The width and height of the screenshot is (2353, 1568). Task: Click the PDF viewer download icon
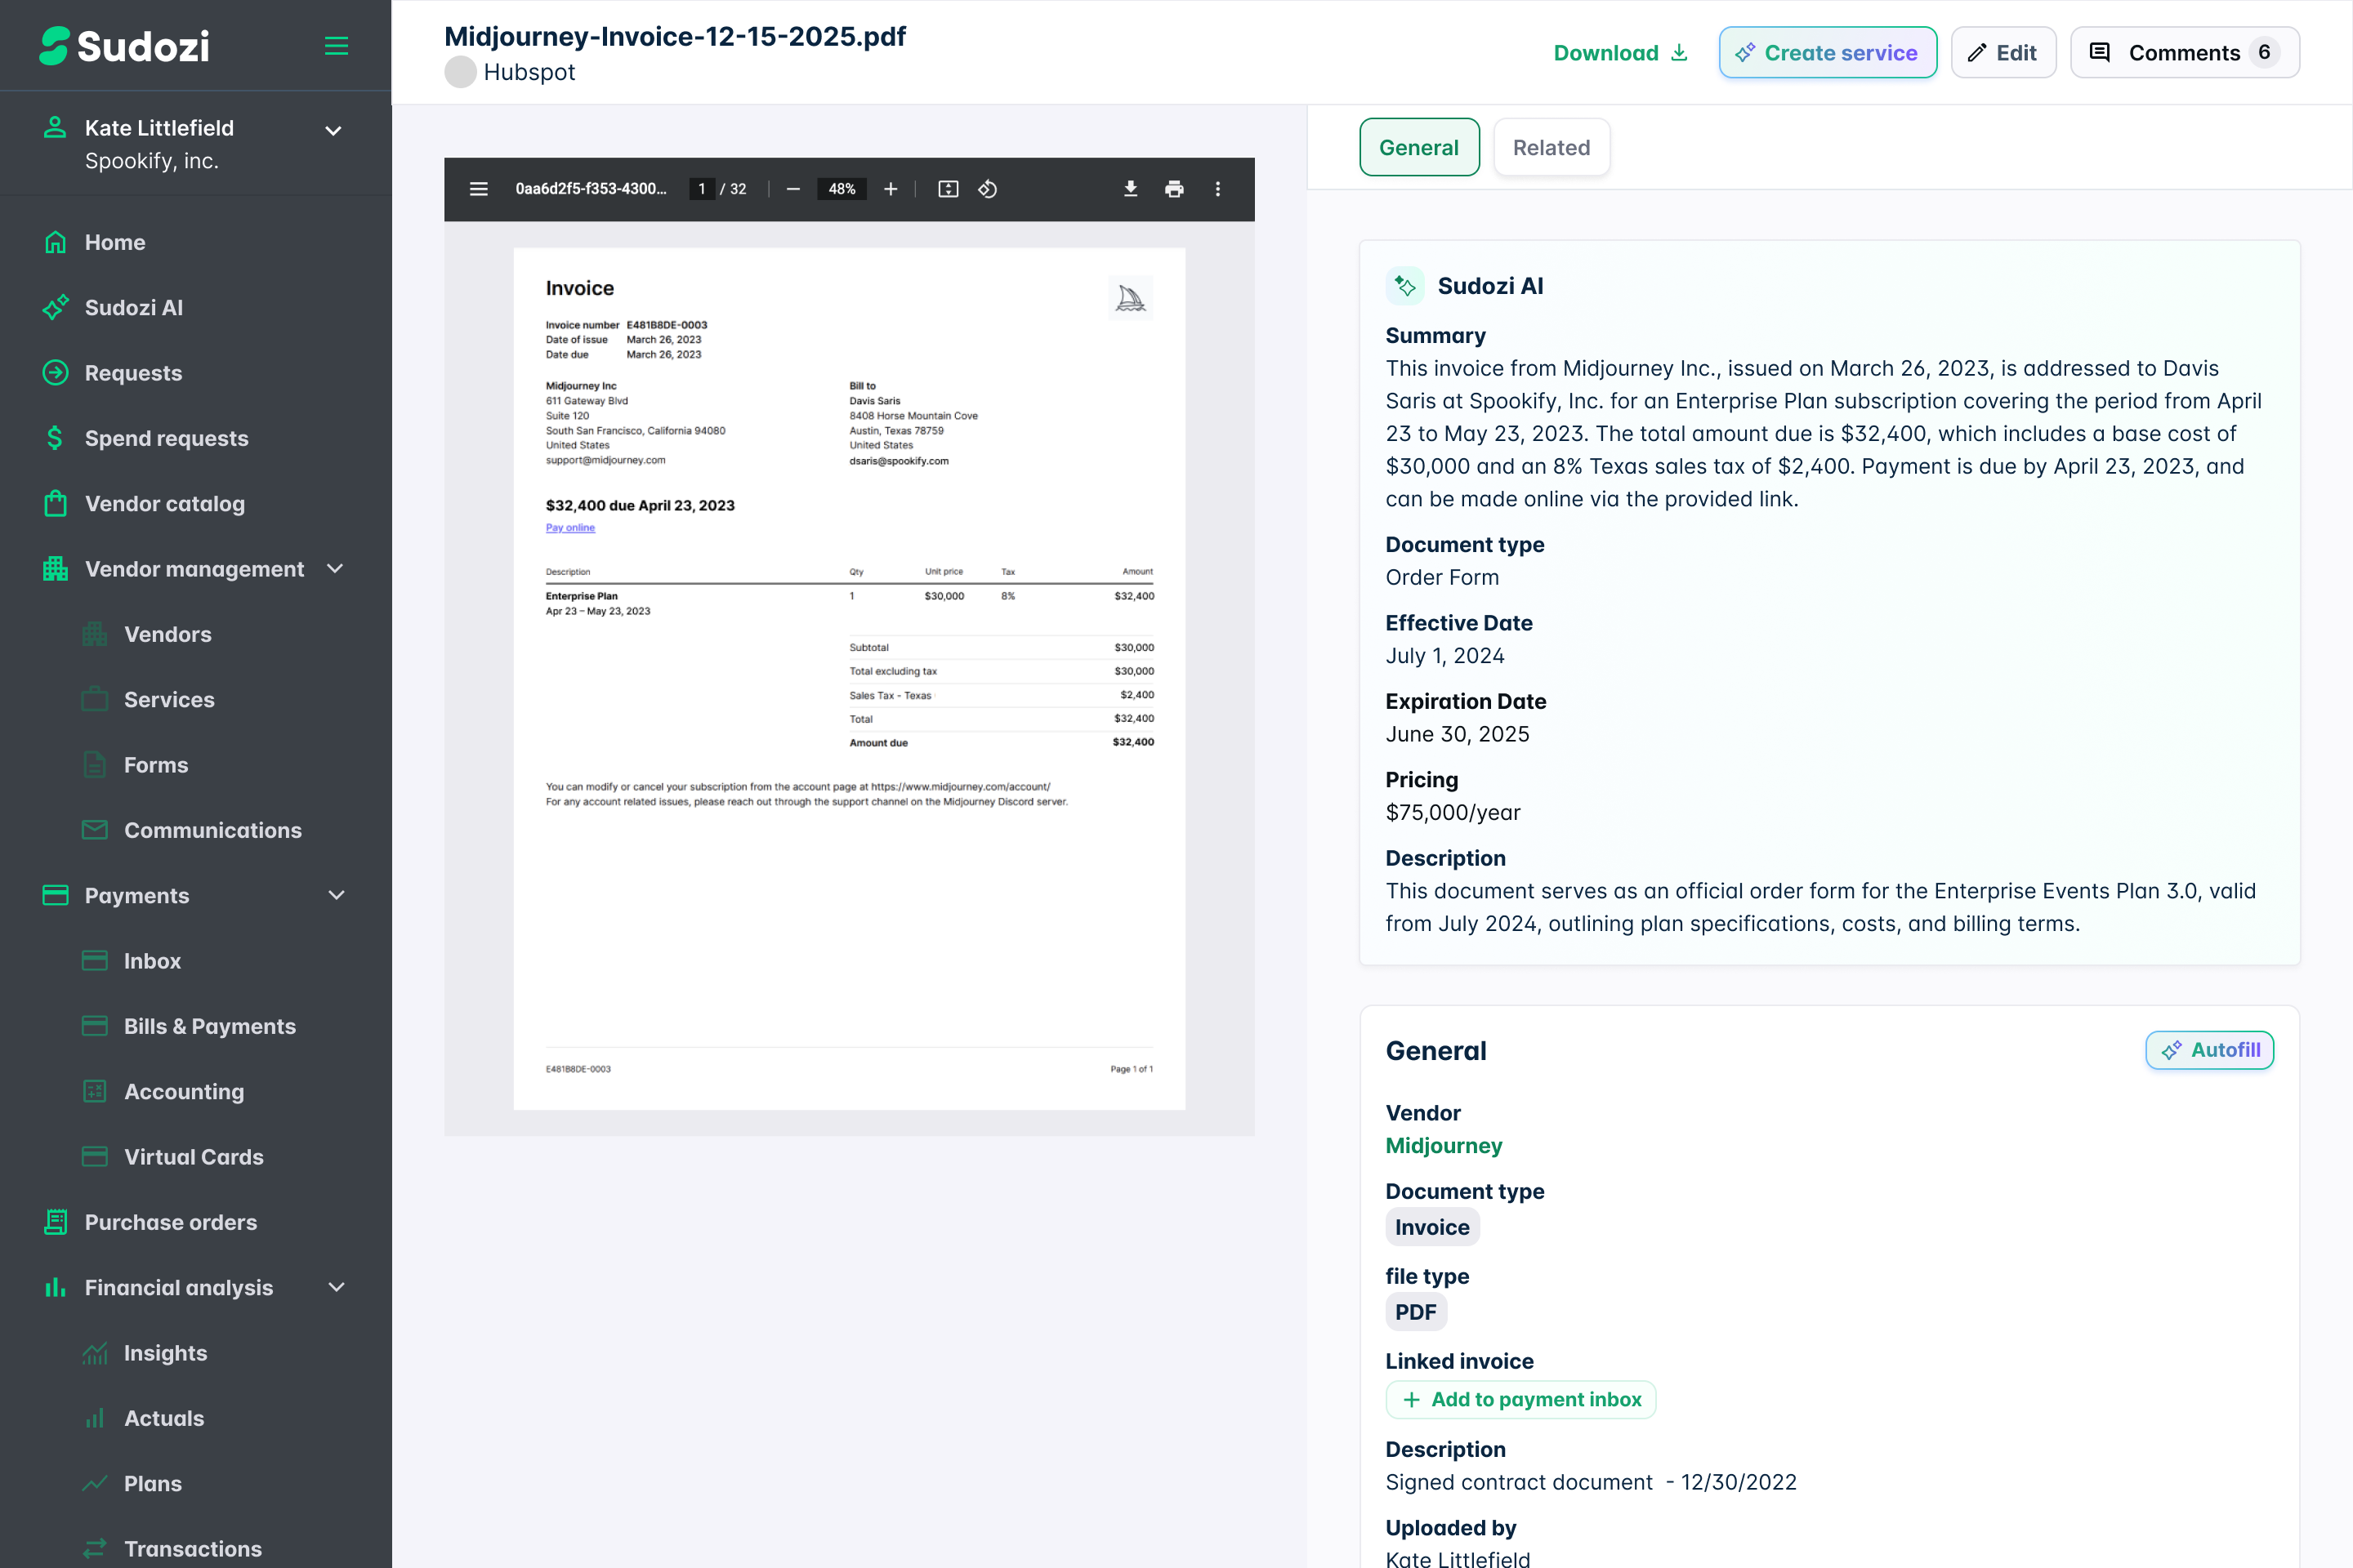[1131, 189]
